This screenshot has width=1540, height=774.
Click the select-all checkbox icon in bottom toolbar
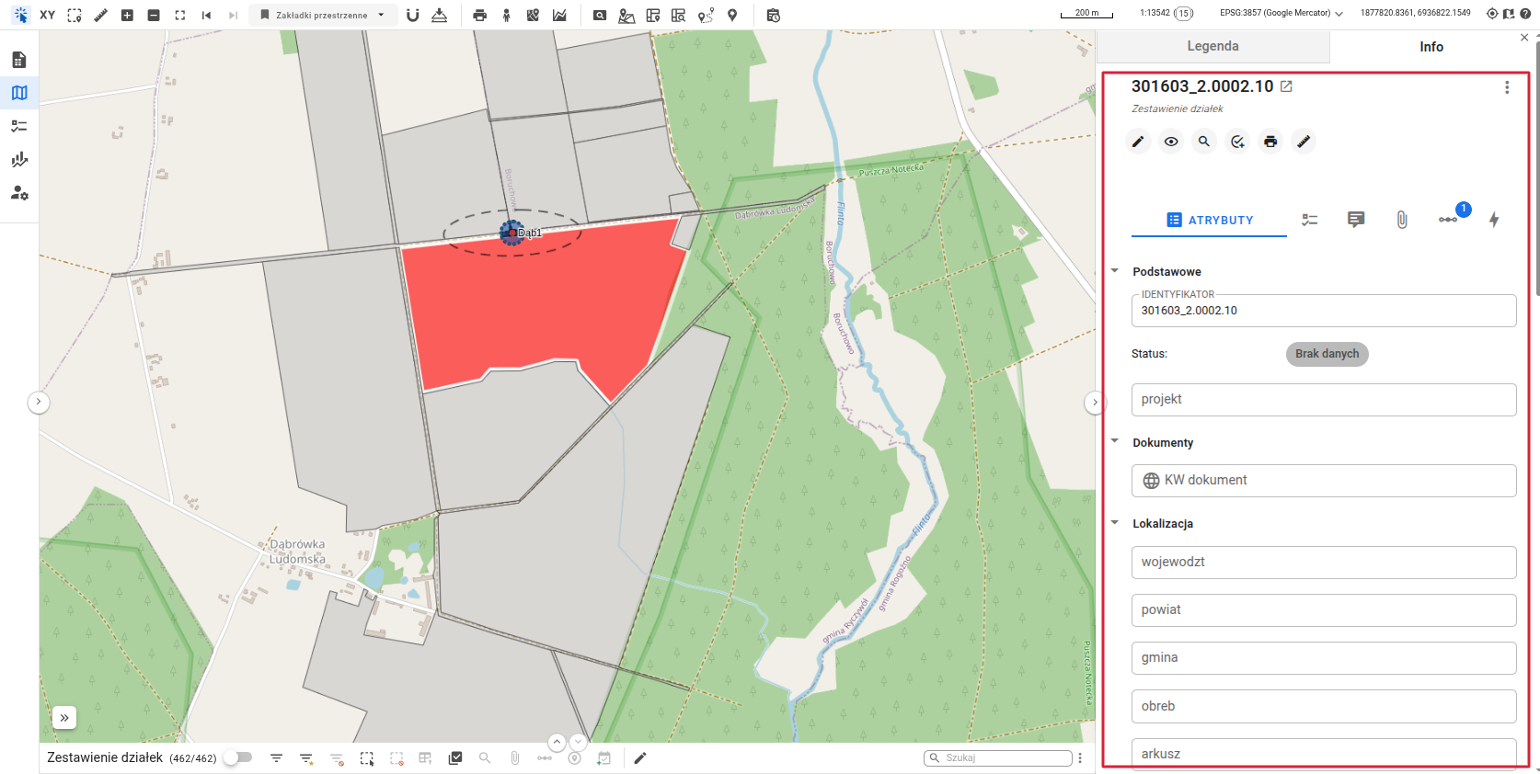click(455, 758)
